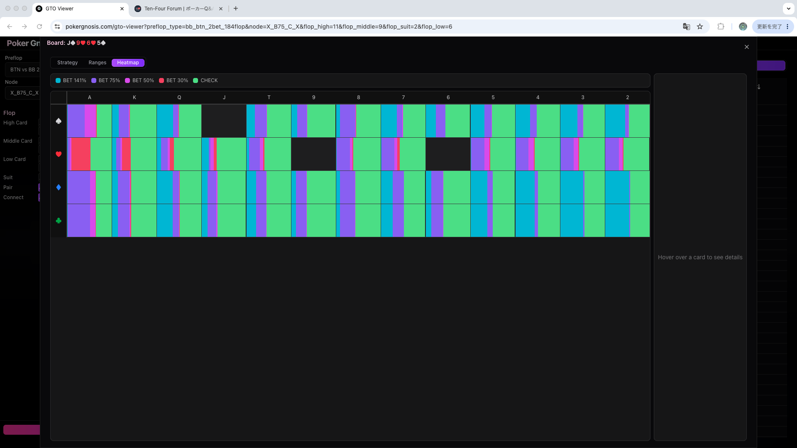Click the 3 column header
The width and height of the screenshot is (797, 448).
coord(582,97)
